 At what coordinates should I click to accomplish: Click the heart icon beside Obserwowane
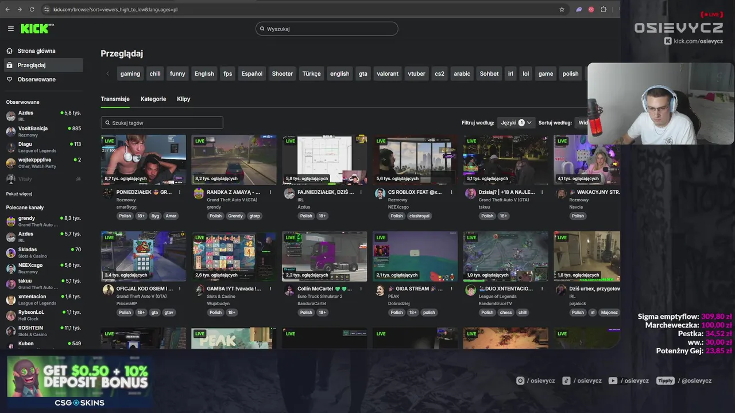coord(10,79)
